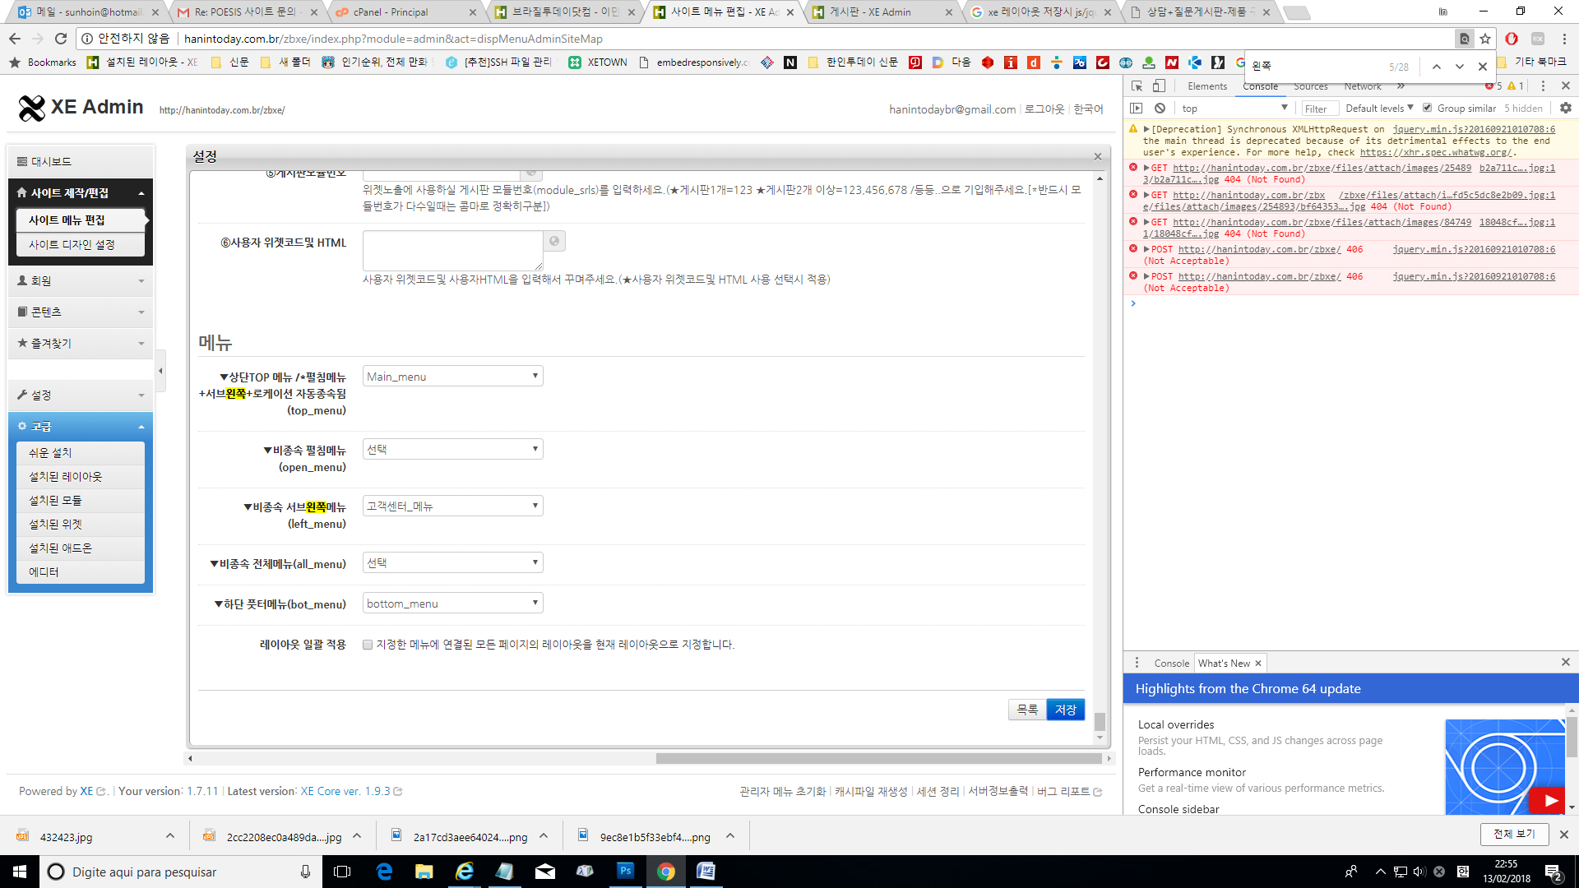Toggle the device toolbar in DevTools
The height and width of the screenshot is (888, 1579).
coord(1160,86)
